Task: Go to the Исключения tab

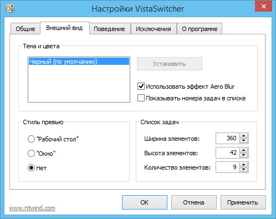Action: [154, 29]
